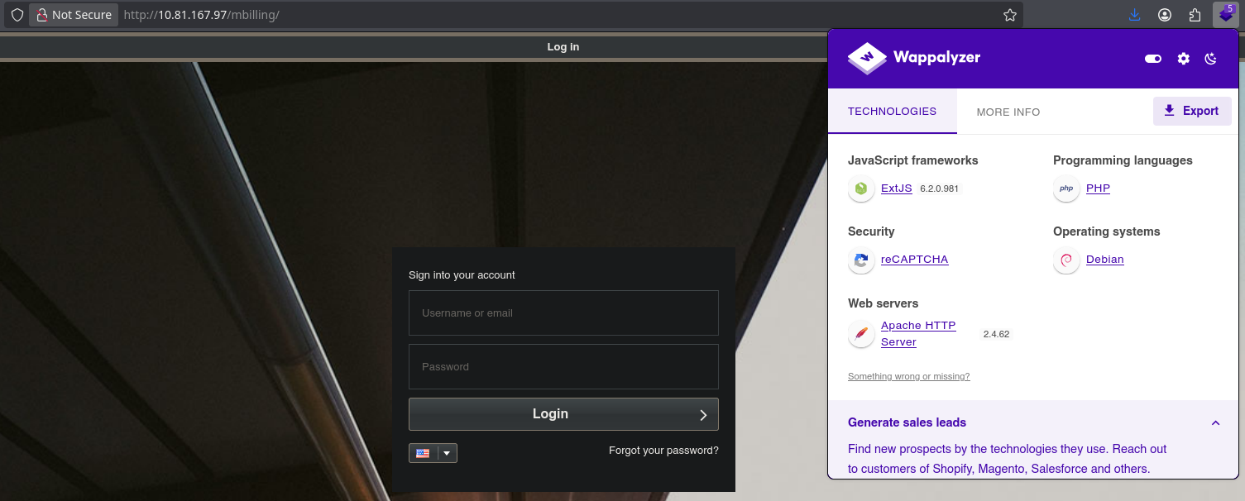Open the language flag dropdown
1245x501 pixels.
click(x=433, y=453)
